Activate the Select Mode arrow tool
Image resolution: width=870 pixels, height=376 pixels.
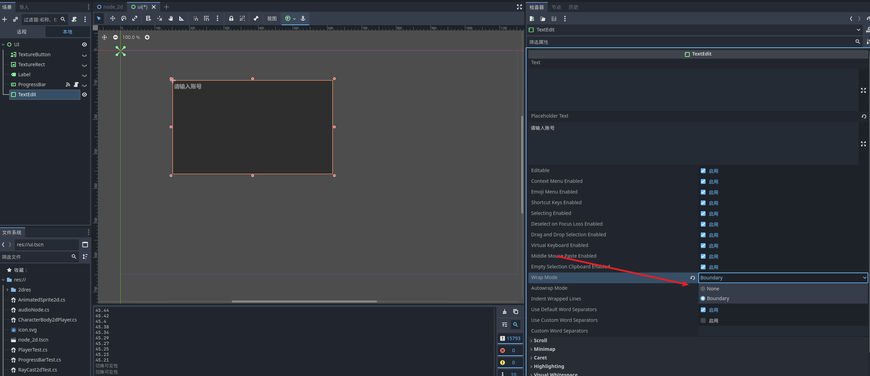coord(99,19)
